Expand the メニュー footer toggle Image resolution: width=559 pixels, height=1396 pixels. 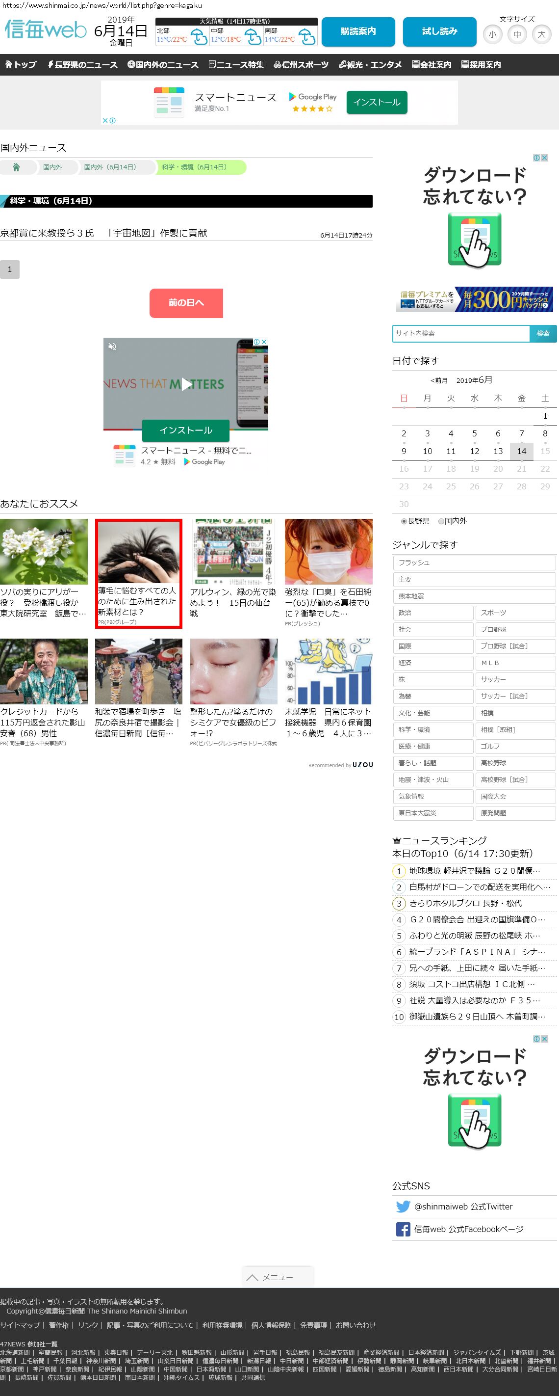278,1277
